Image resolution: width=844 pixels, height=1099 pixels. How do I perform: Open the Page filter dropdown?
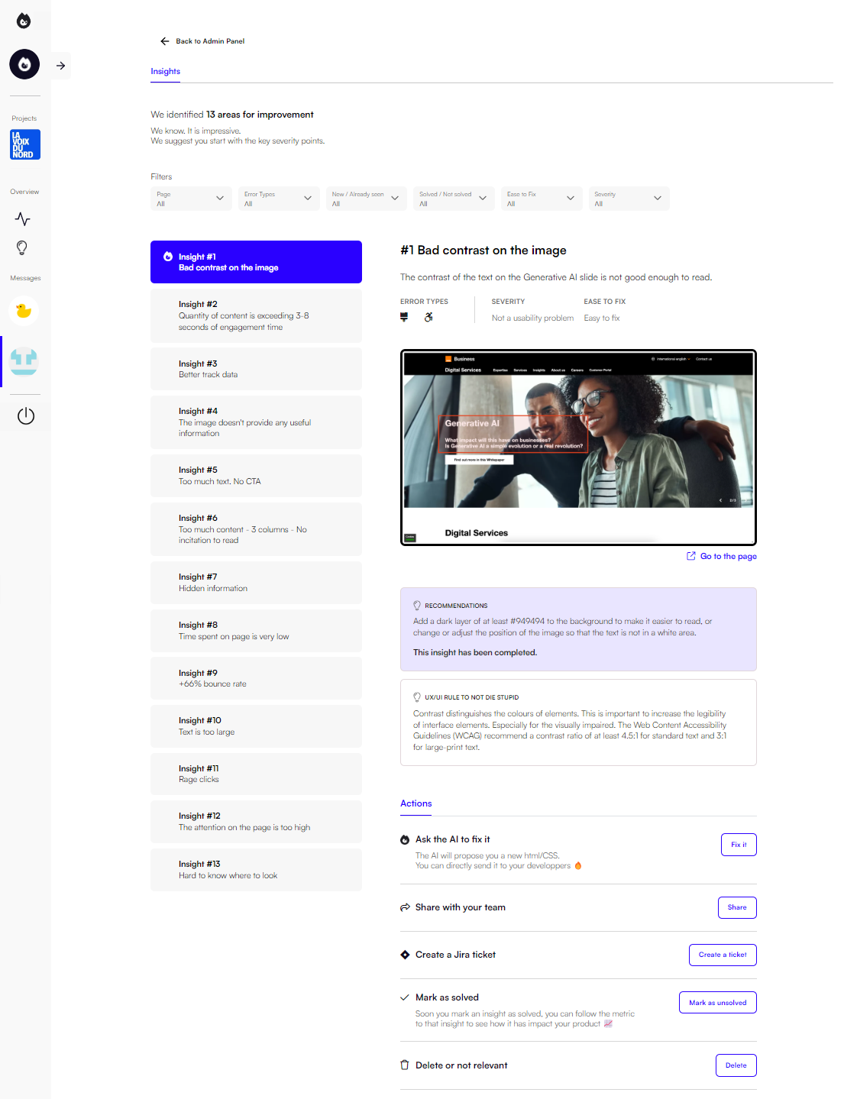point(191,199)
